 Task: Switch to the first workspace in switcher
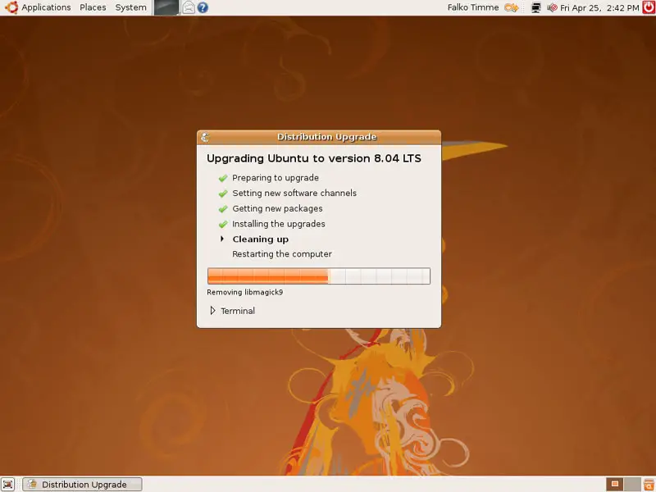(x=614, y=484)
